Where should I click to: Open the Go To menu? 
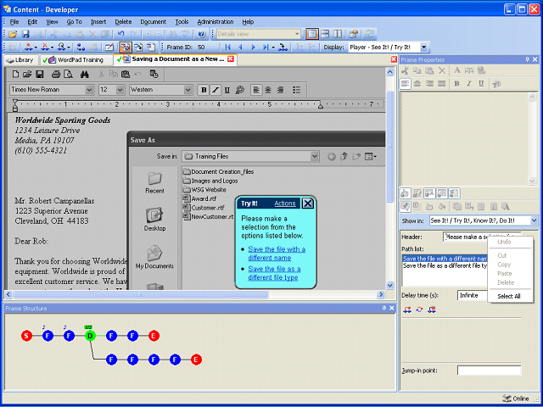coord(74,21)
